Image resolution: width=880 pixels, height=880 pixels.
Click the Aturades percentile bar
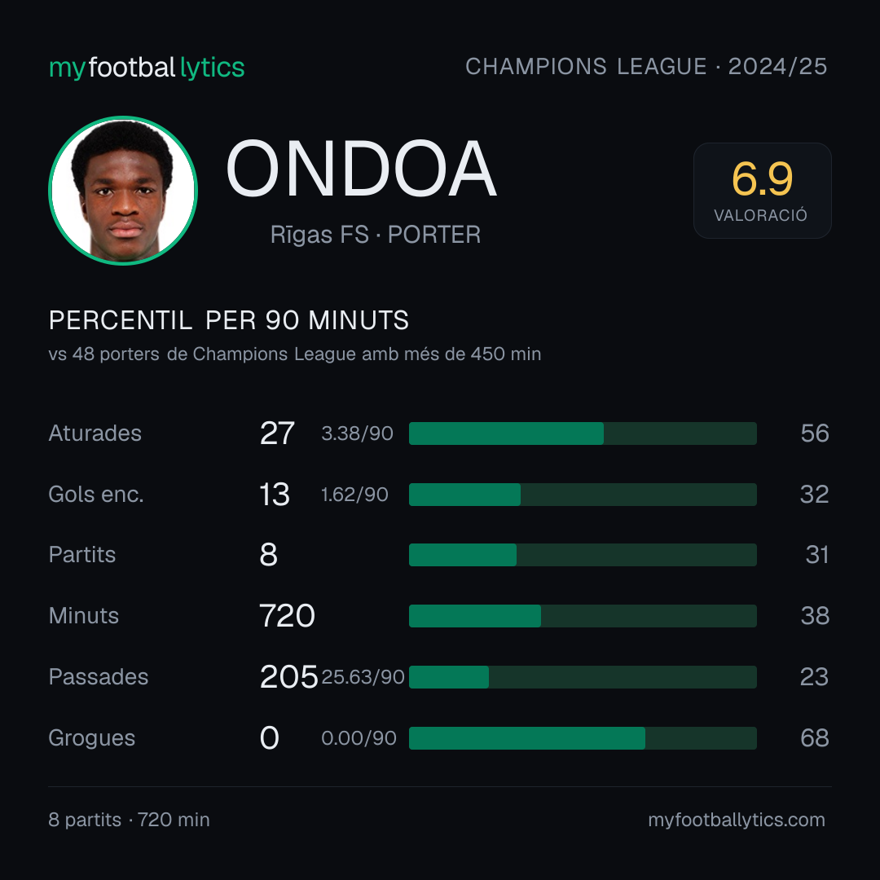[583, 433]
